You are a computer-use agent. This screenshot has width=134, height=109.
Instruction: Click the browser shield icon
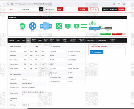click(8, 4)
